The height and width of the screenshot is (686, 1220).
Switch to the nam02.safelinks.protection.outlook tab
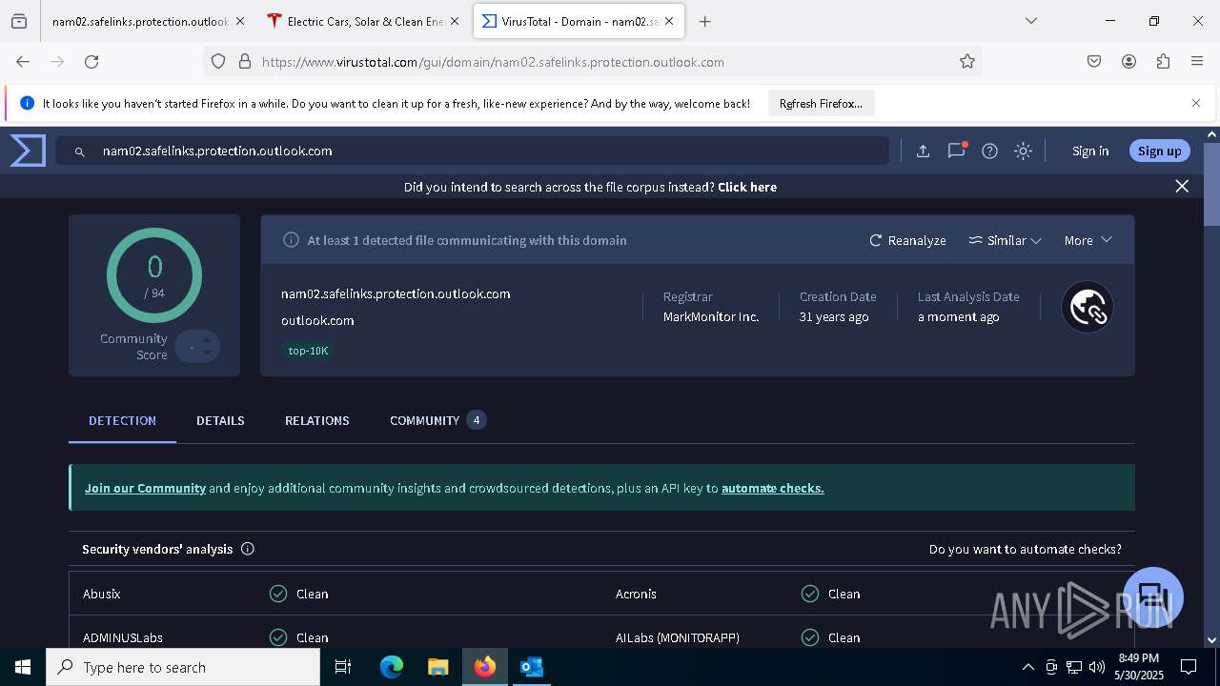pos(148,21)
